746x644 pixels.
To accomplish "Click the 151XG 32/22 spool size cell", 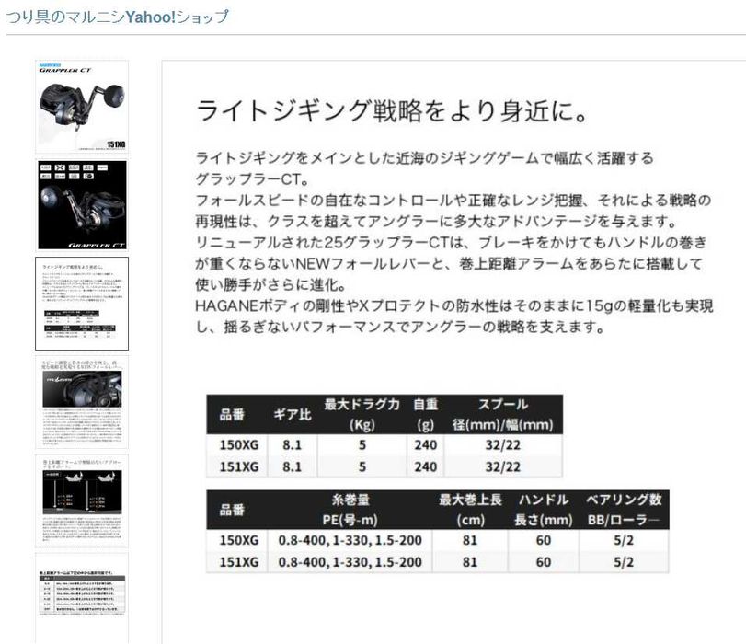I will coord(503,466).
